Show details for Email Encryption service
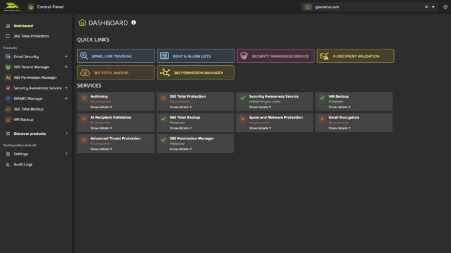Screen dimensions: 451x253 point(339,128)
